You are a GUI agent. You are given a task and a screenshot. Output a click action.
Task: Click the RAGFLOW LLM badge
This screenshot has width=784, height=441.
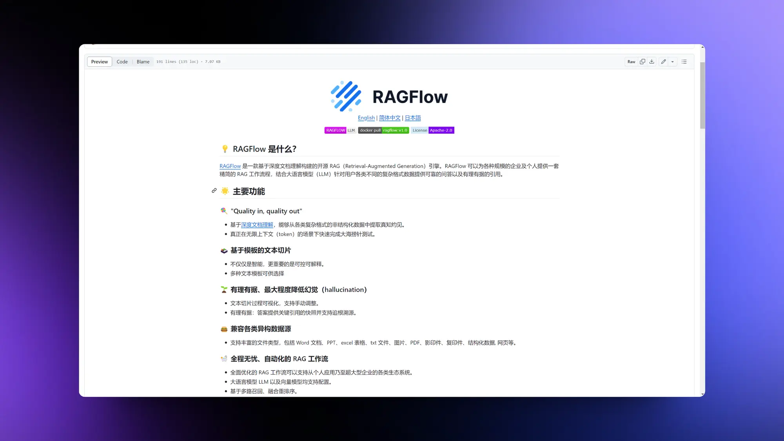(340, 130)
